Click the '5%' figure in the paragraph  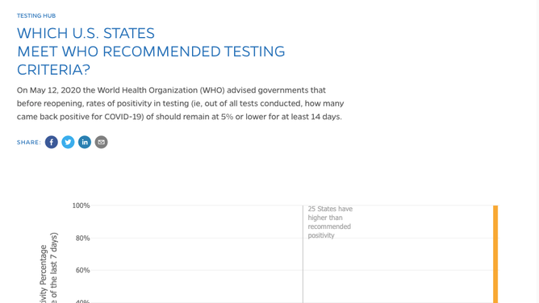pos(227,117)
